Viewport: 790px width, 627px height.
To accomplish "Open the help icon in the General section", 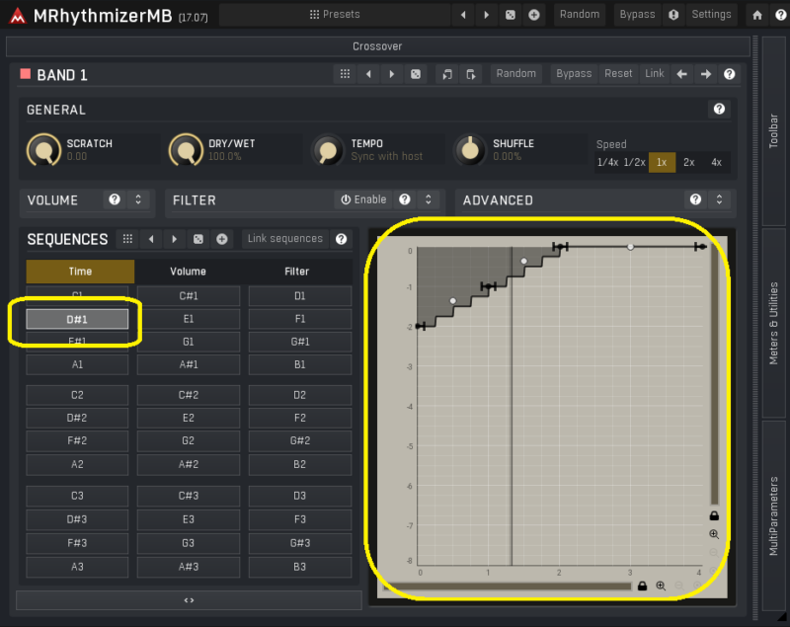I will [x=719, y=110].
